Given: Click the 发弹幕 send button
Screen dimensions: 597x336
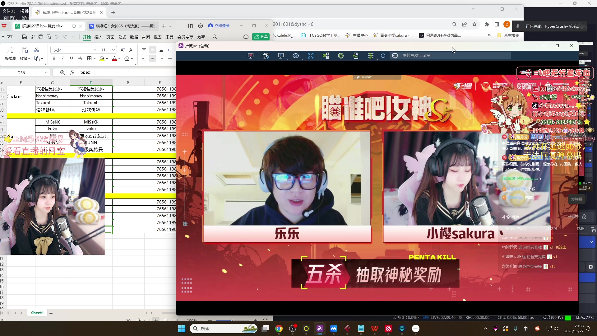Looking at the screenshot, I should (x=577, y=199).
